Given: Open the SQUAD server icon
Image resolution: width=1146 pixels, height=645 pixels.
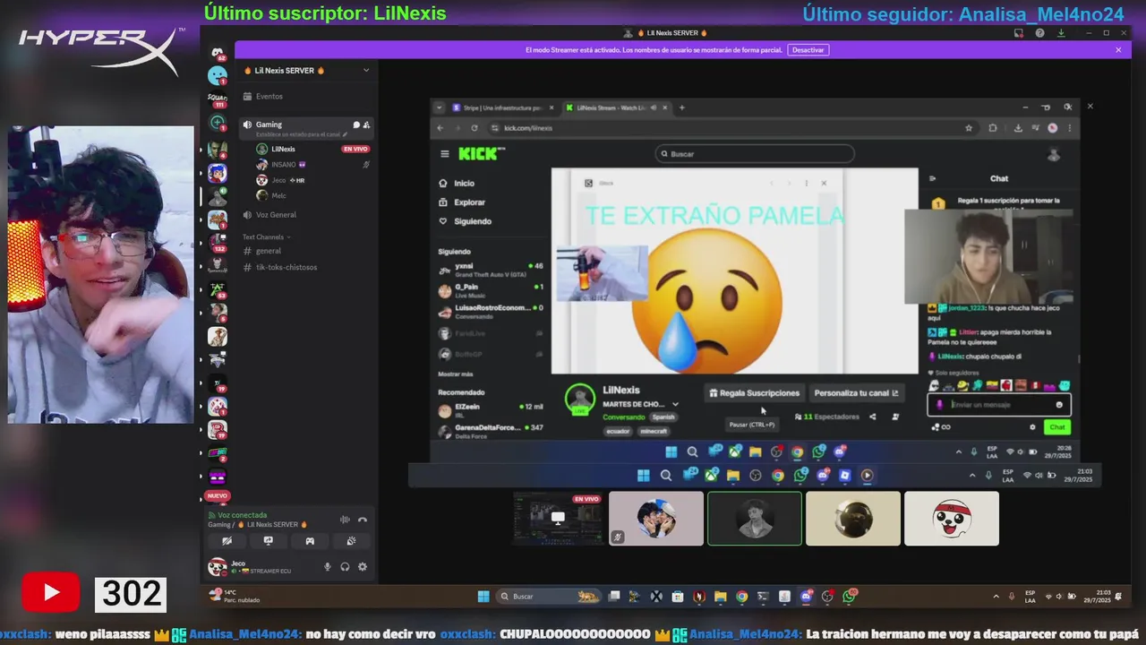Looking at the screenshot, I should point(218,99).
